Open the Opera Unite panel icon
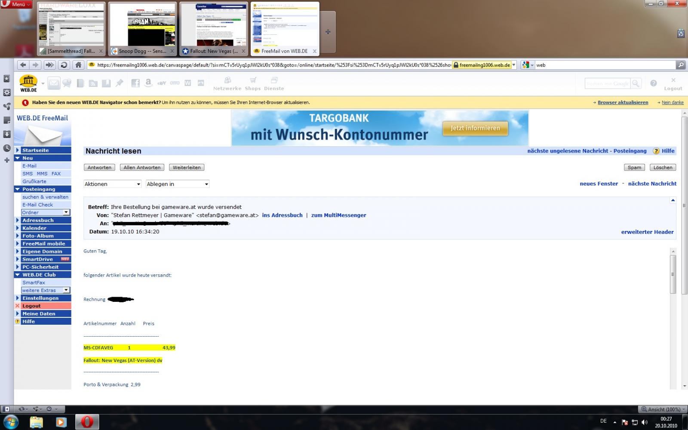The width and height of the screenshot is (688, 430). click(6, 106)
